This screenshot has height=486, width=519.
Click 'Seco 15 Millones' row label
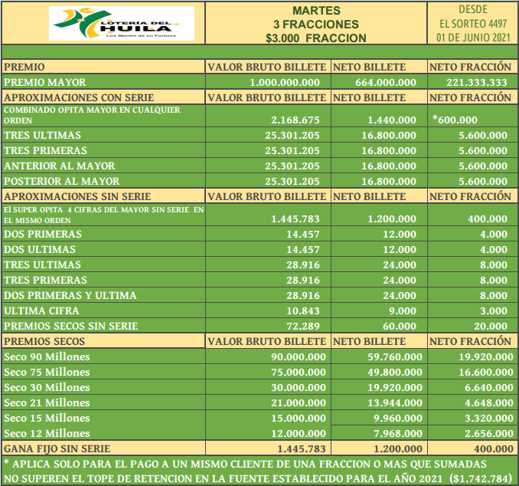[47, 417]
